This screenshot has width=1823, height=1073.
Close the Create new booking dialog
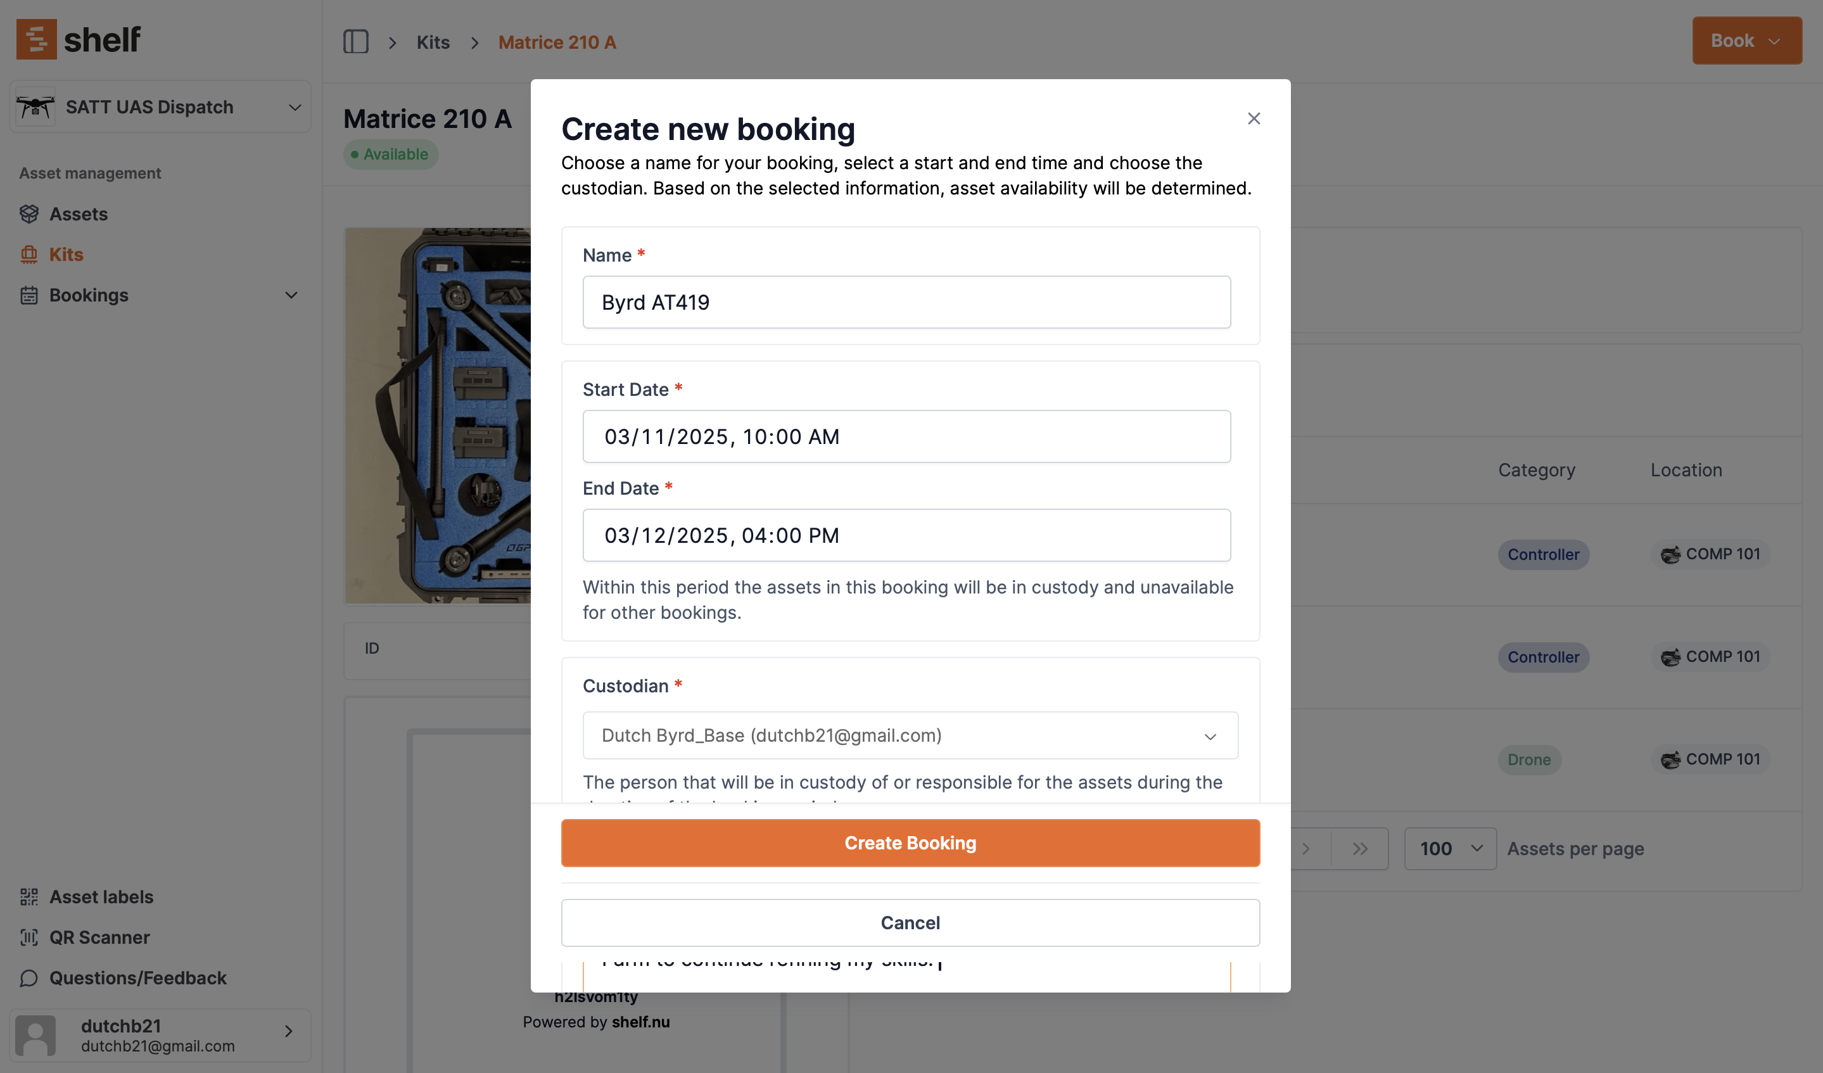click(1254, 118)
